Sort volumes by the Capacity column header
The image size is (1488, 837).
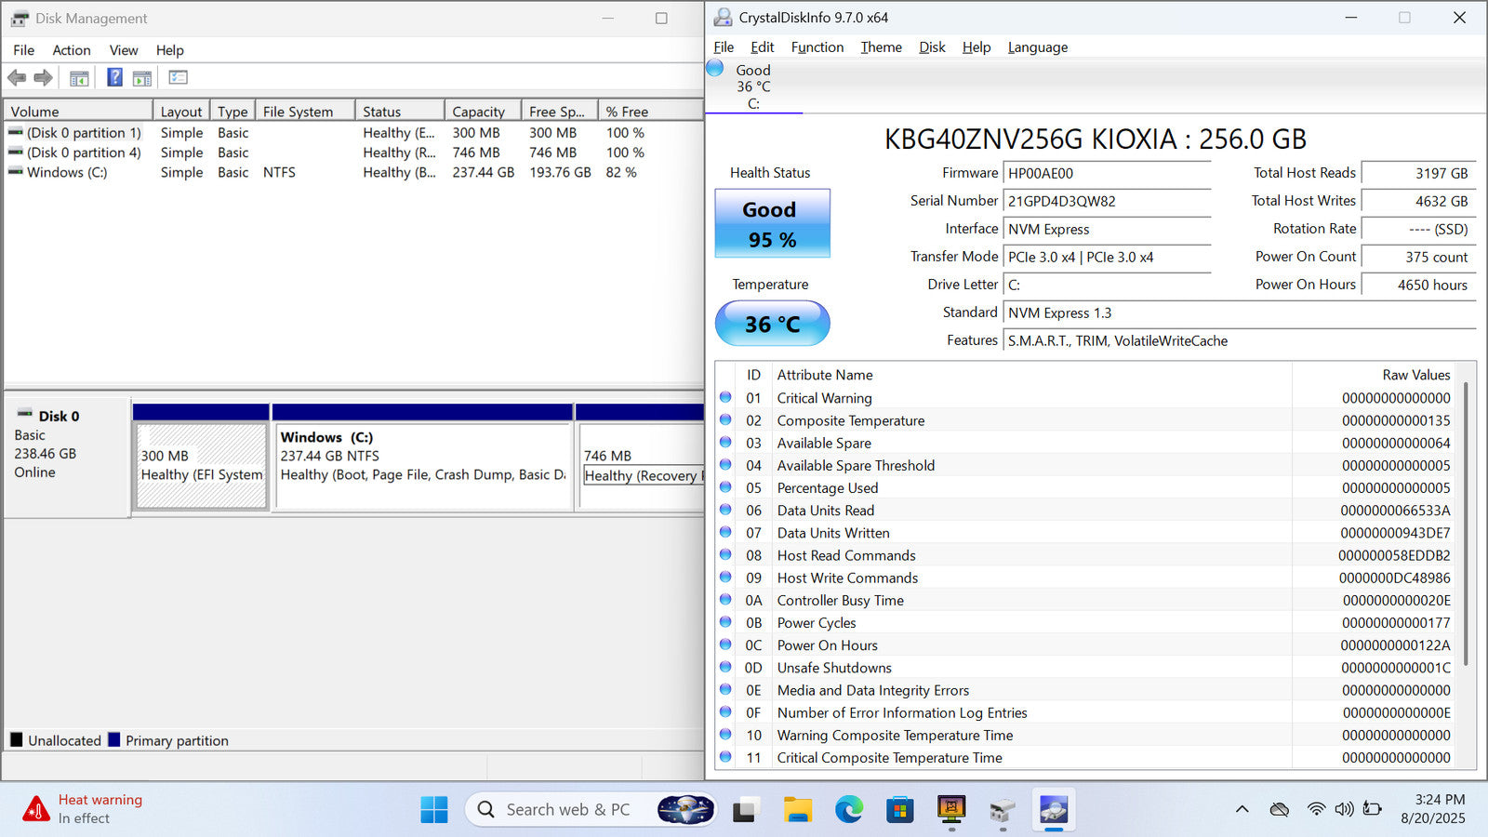click(480, 112)
